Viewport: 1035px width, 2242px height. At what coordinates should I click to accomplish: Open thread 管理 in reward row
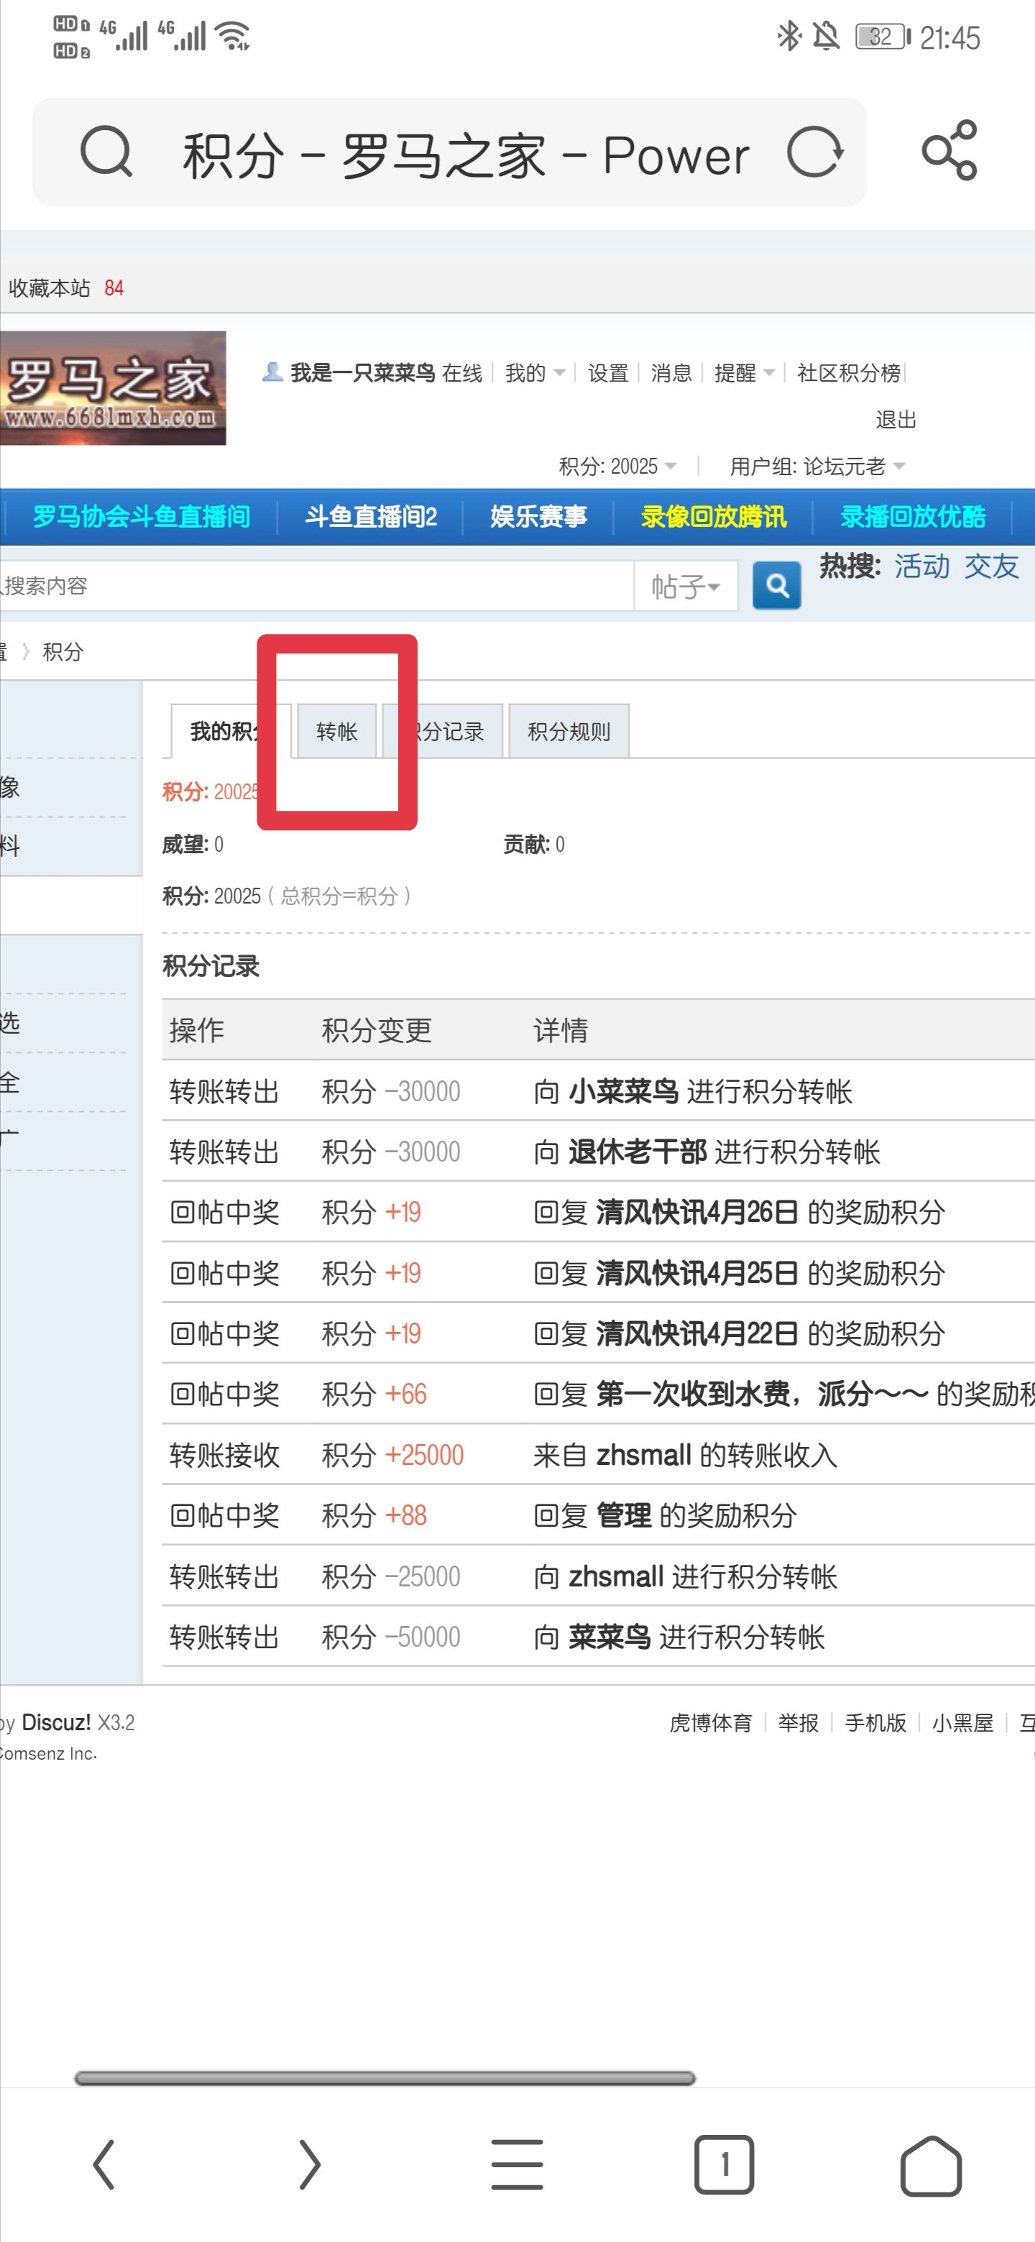click(623, 1516)
